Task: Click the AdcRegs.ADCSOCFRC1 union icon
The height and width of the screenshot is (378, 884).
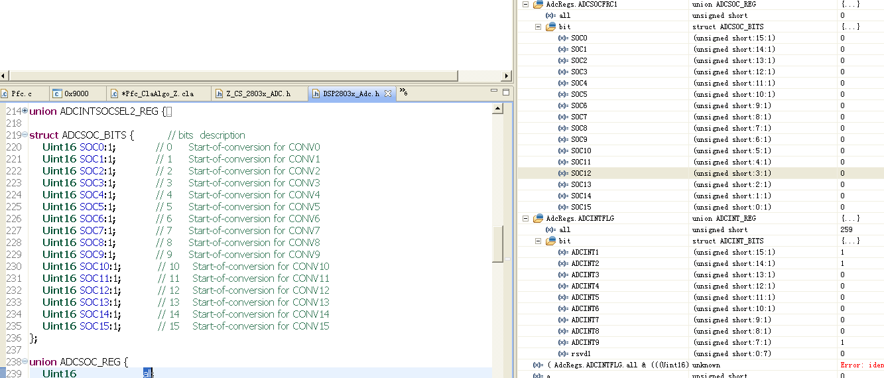Action: tap(538, 4)
